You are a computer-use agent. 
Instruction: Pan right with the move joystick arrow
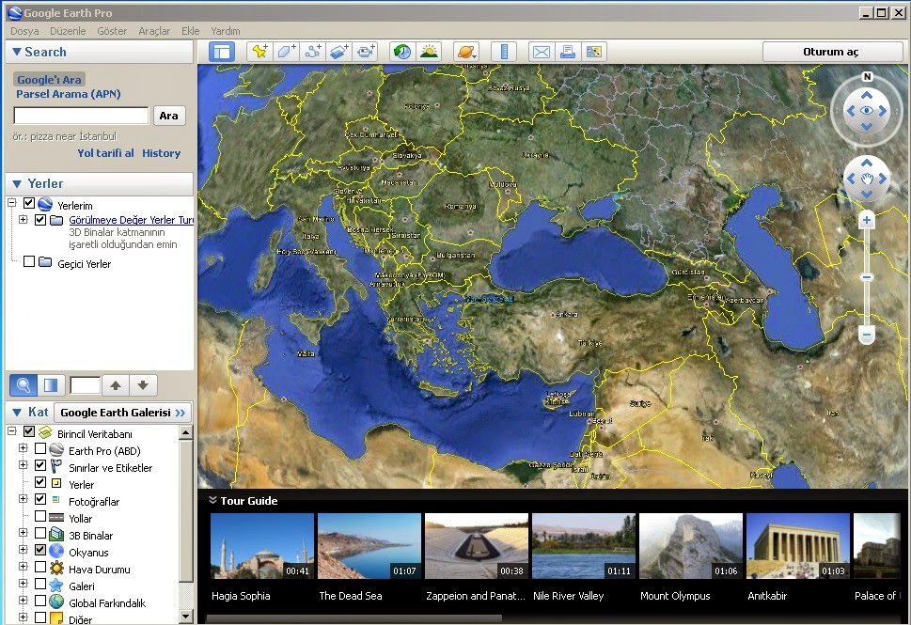tap(883, 179)
